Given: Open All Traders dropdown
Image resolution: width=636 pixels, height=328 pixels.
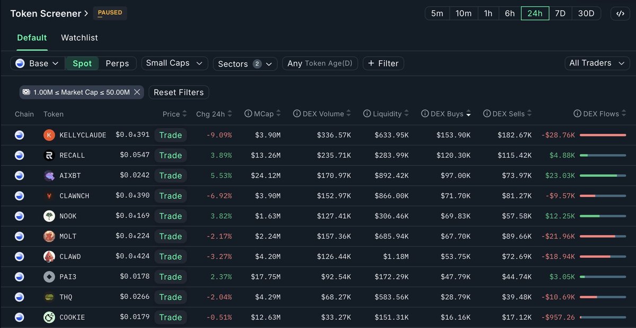Looking at the screenshot, I should 596,63.
